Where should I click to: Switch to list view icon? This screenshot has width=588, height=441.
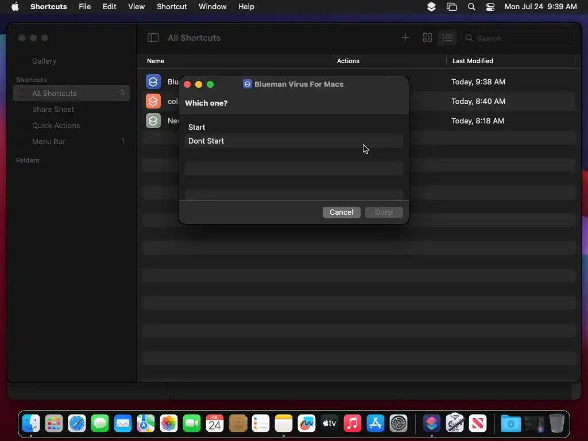447,38
